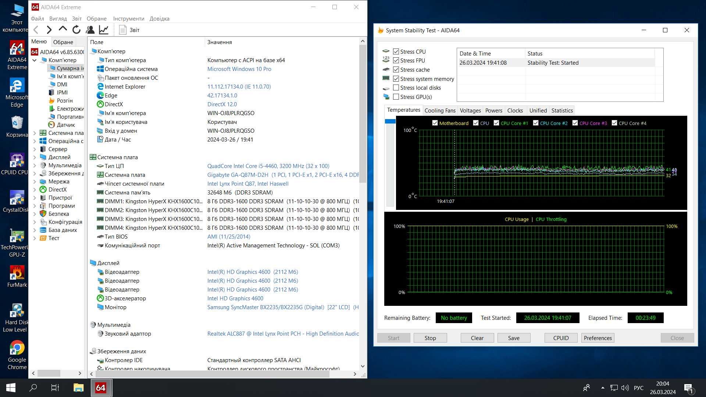This screenshot has height=397, width=706.
Task: Select Датчик sensor tree item
Action: tap(62, 125)
